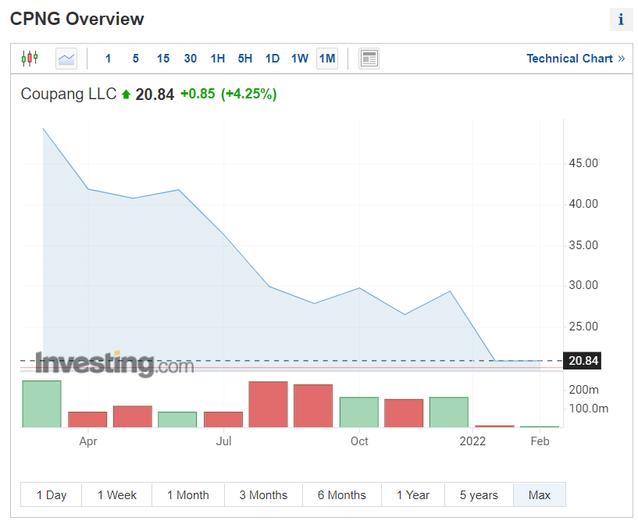Select the 1 Year range tab
Screen dimensions: 638x521
[413, 495]
